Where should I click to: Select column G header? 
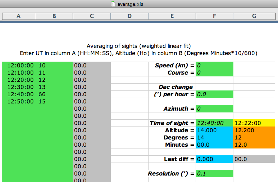[x=254, y=16]
